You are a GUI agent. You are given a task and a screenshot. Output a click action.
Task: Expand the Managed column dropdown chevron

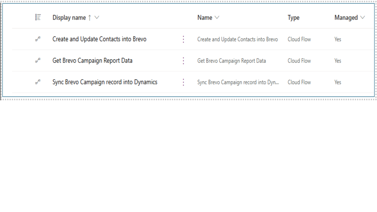[x=362, y=18]
